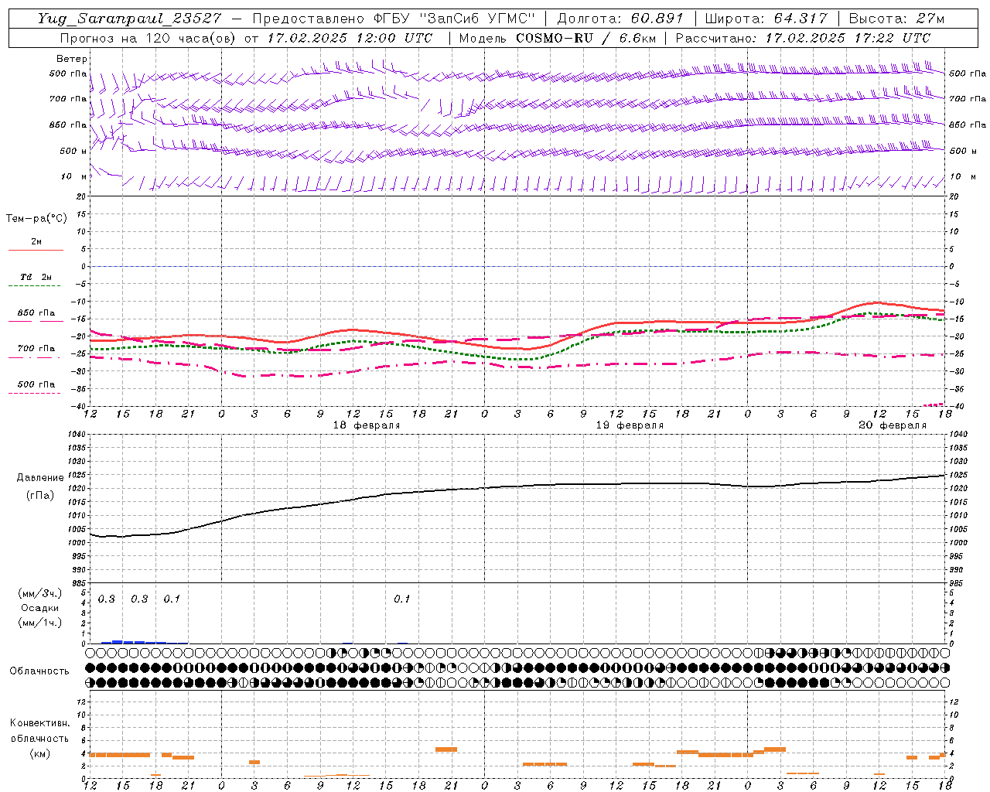
Task: Click the Высота: 27м value
Action: coord(897,19)
